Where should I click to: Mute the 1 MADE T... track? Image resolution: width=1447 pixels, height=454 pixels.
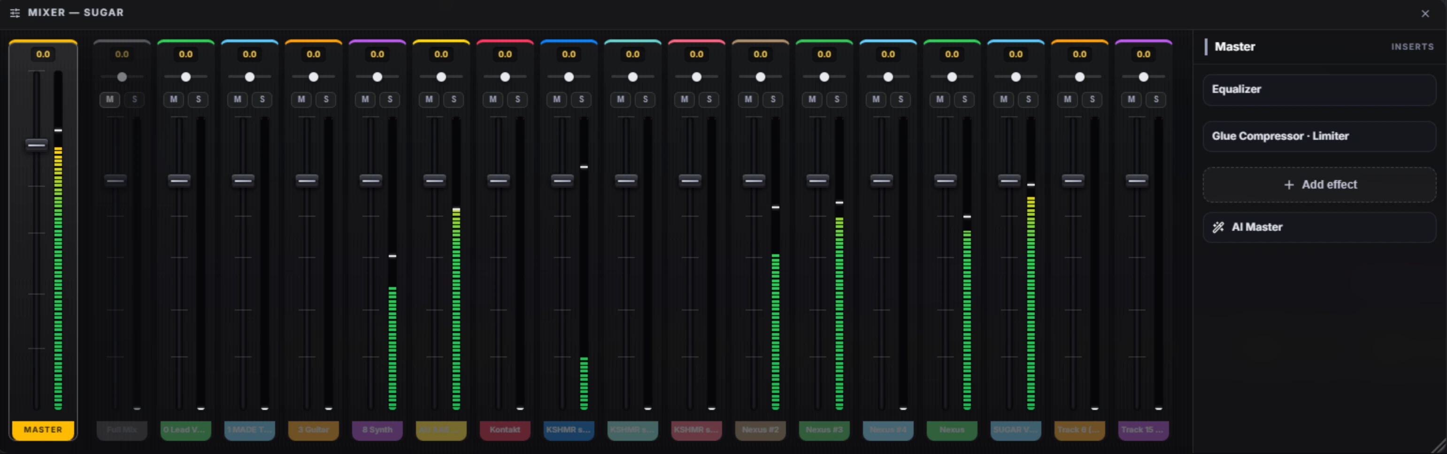coord(238,99)
